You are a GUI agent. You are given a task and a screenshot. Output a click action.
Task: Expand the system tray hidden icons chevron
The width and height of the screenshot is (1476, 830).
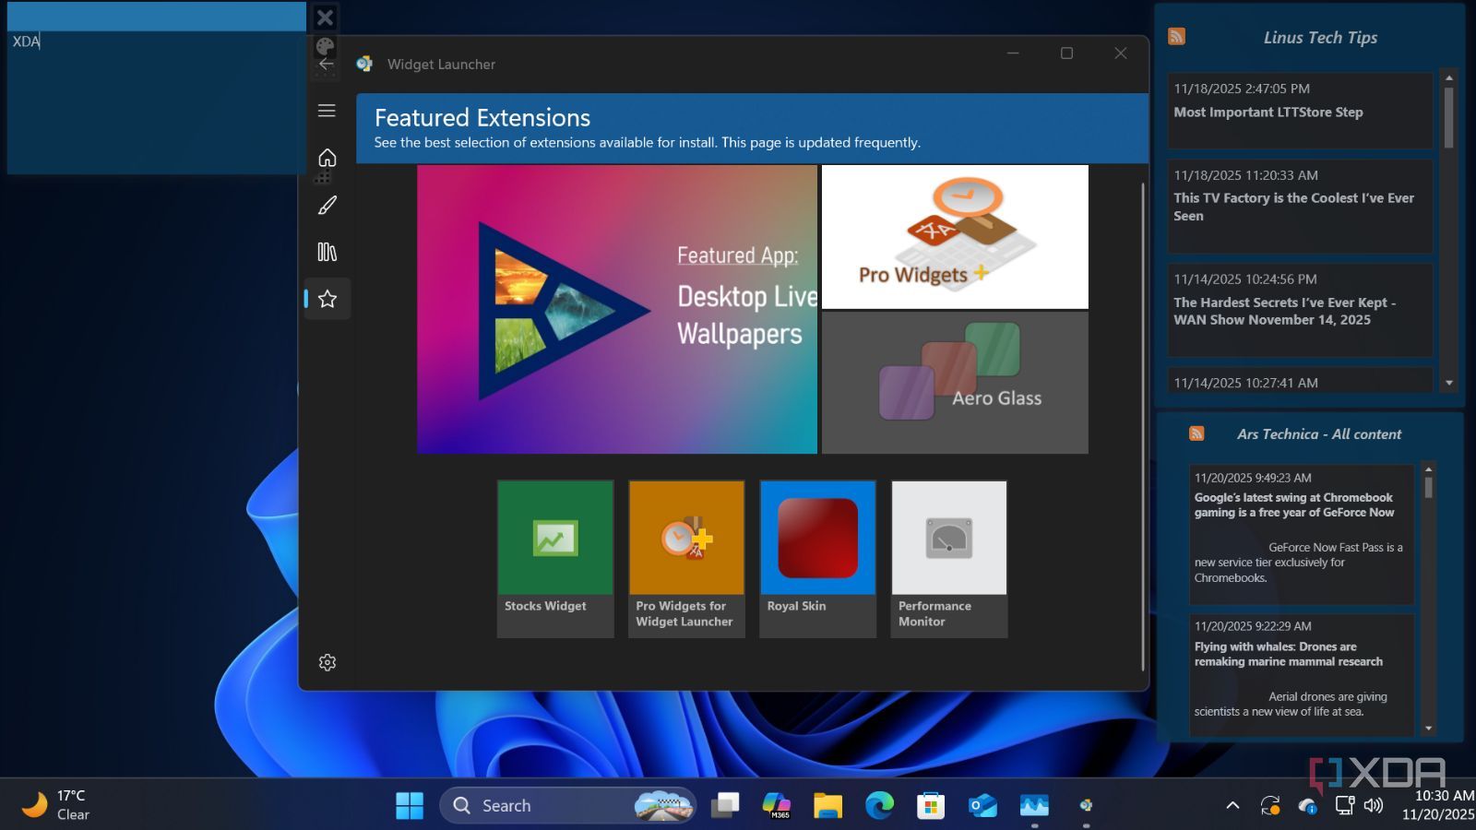click(x=1232, y=805)
